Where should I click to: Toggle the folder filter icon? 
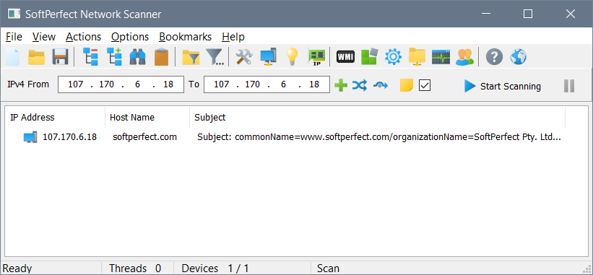(x=191, y=57)
